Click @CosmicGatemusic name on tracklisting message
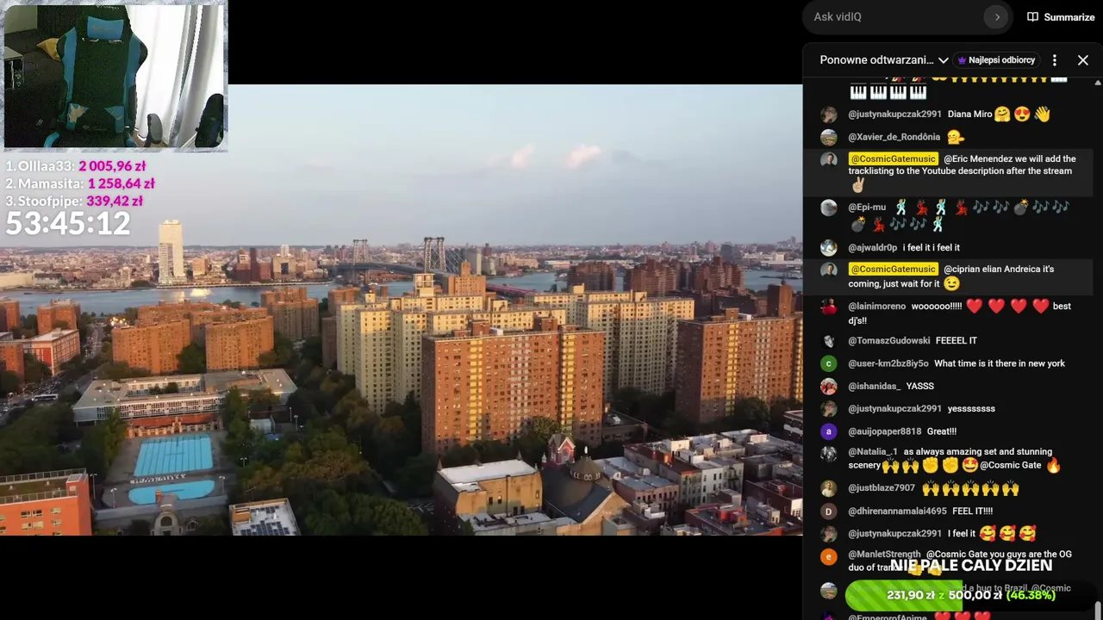This screenshot has height=620, width=1103. tap(893, 159)
